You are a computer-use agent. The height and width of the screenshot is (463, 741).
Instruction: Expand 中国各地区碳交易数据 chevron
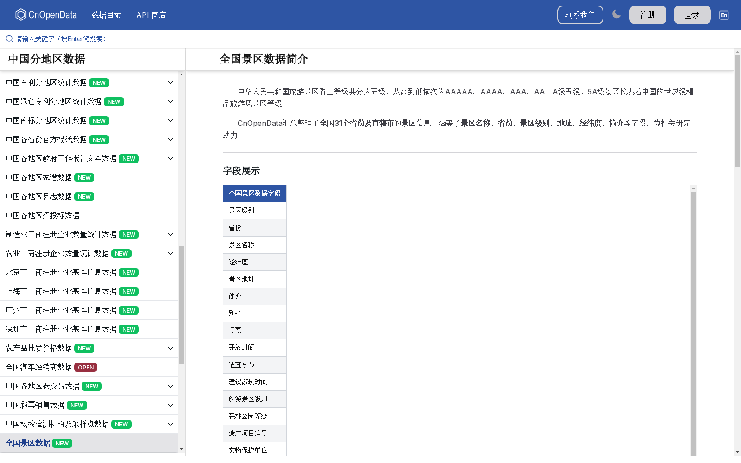pos(170,386)
